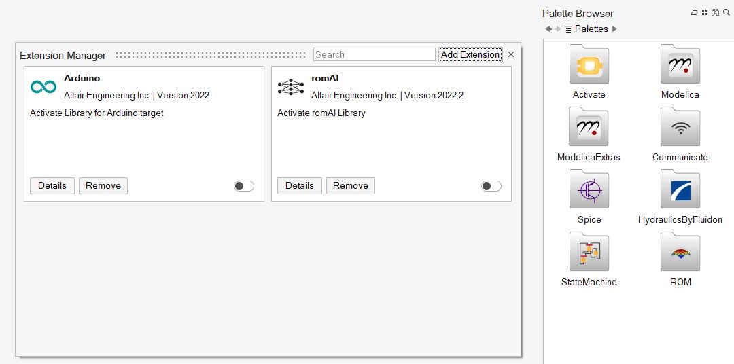Expand the arrow right of Palettes
The width and height of the screenshot is (734, 364).
pyautogui.click(x=615, y=29)
